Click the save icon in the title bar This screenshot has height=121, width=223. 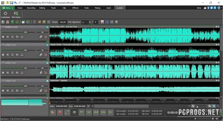[x=11, y=3]
